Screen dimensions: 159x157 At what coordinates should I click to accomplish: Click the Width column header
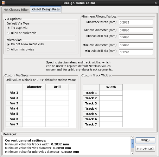click(111, 87)
